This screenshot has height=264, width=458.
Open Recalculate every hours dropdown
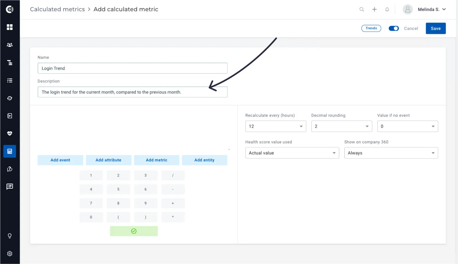click(276, 126)
